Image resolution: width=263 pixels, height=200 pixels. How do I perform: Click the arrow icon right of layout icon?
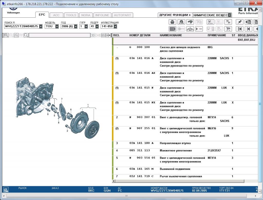tap(109, 35)
